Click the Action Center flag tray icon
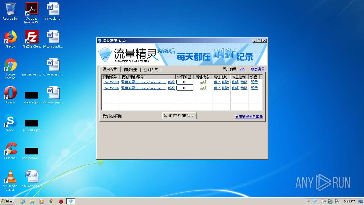 coord(337,201)
